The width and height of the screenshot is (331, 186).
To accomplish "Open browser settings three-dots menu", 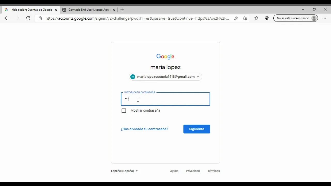I will pos(324,18).
